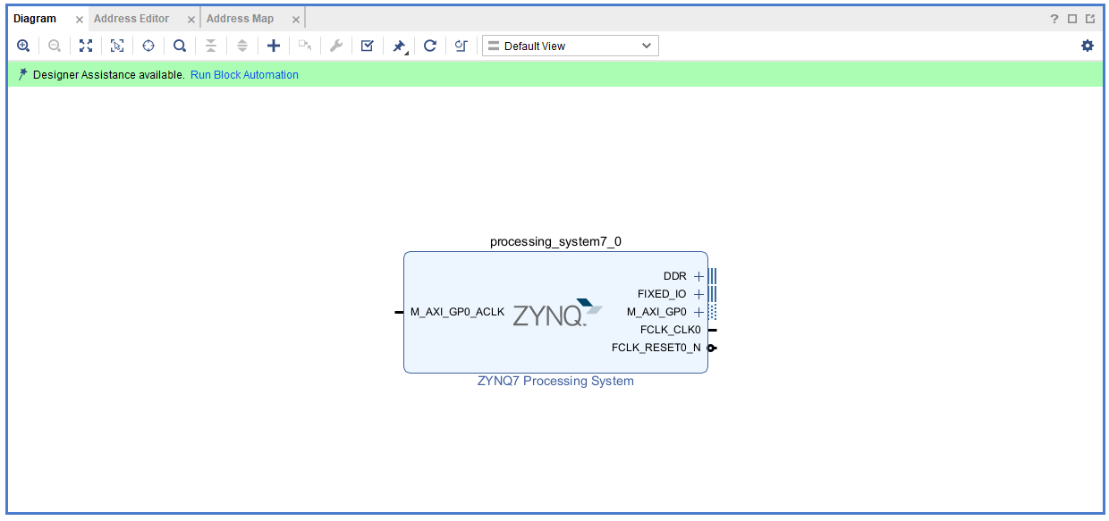The width and height of the screenshot is (1109, 521).
Task: Expand the FIXED_IO interface port
Action: click(x=698, y=294)
